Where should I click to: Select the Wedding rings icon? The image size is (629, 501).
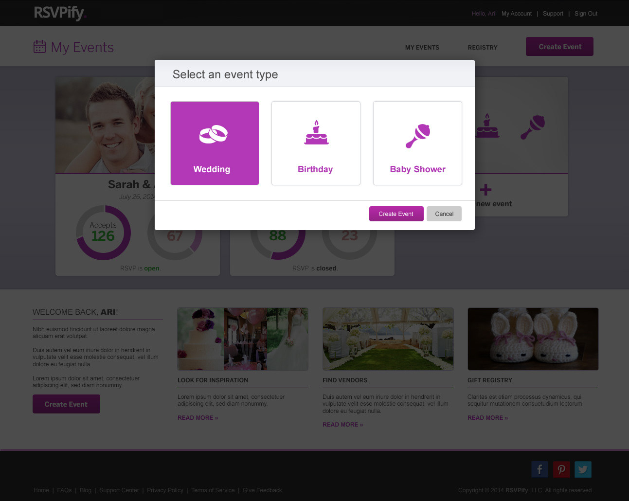point(214,134)
